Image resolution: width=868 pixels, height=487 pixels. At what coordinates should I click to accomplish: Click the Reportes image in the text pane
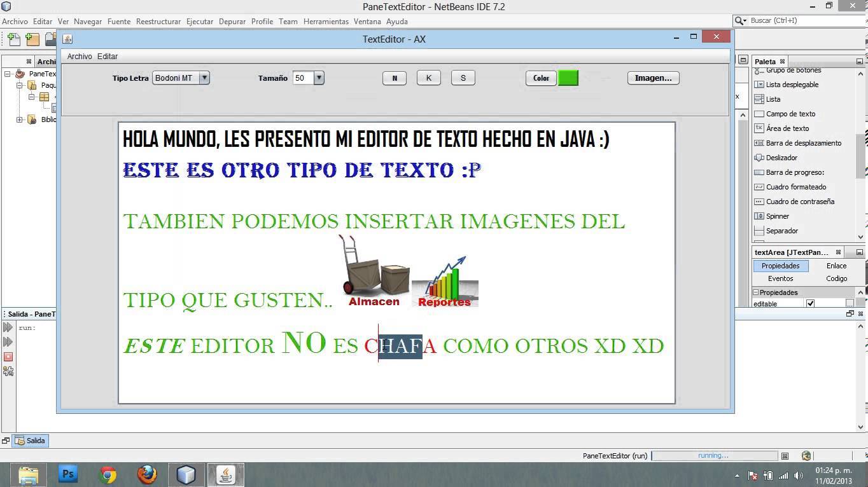tap(445, 282)
